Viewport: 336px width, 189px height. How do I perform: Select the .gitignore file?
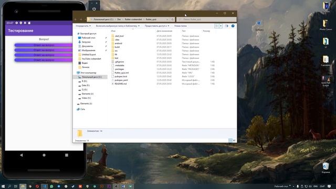119,62
